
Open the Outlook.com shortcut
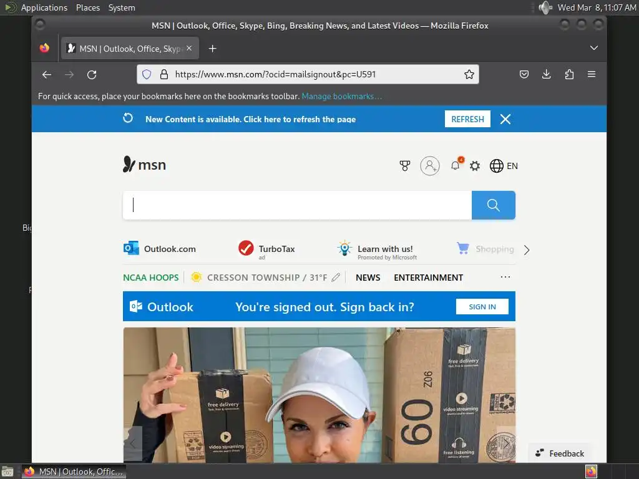point(160,248)
